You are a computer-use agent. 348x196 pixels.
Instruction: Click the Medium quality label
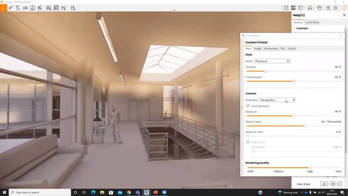pyautogui.click(x=278, y=171)
